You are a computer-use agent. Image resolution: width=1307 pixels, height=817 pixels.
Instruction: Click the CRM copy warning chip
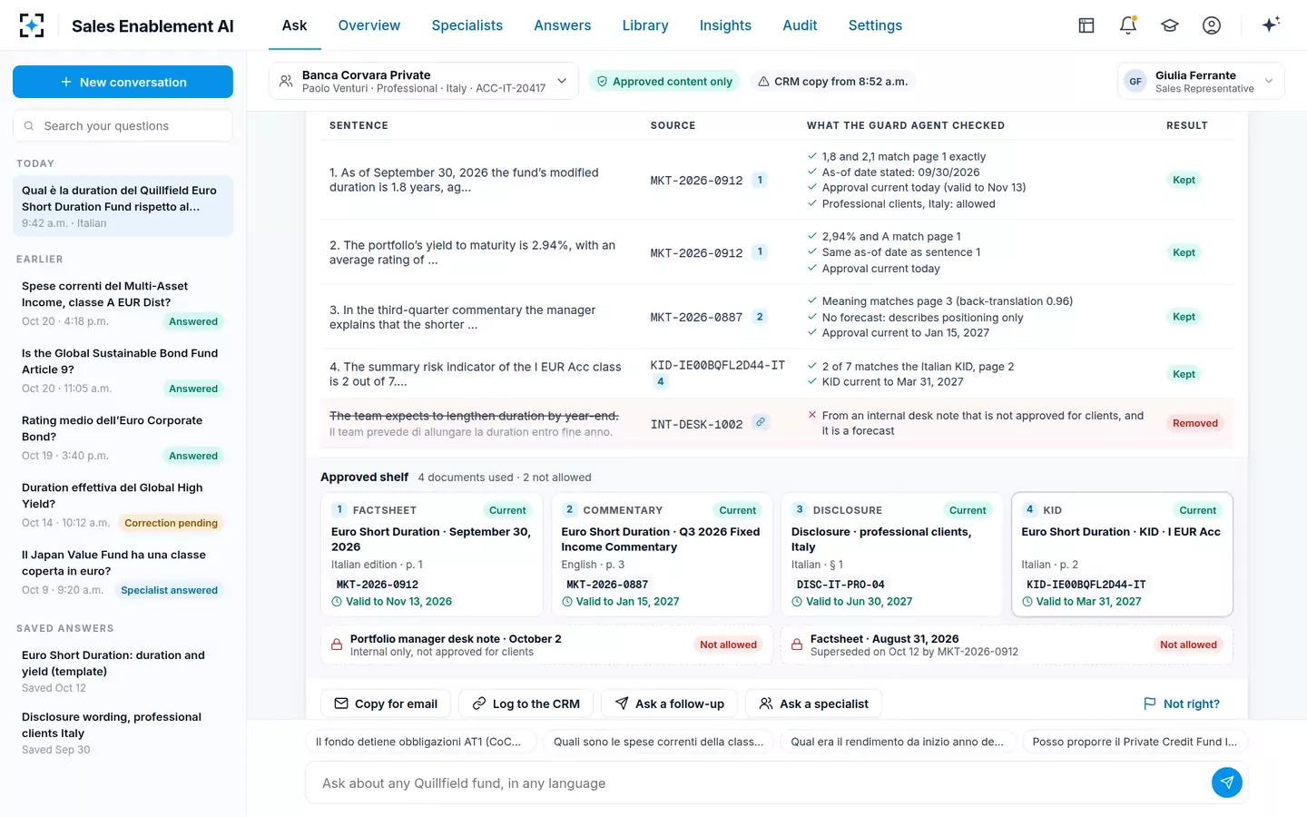click(832, 82)
